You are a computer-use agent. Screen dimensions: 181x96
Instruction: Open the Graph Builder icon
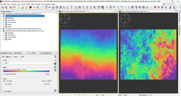coord(99,7)
